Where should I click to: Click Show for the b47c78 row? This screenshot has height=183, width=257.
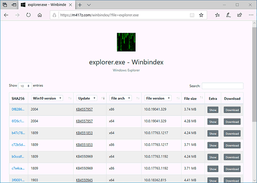click(x=213, y=133)
